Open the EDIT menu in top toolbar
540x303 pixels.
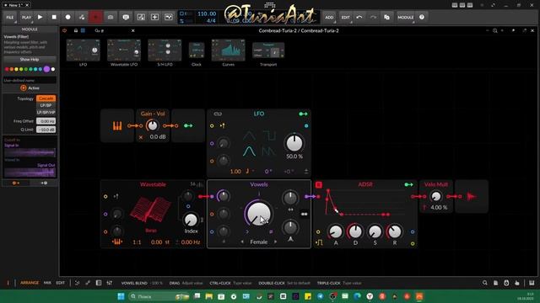(x=345, y=17)
